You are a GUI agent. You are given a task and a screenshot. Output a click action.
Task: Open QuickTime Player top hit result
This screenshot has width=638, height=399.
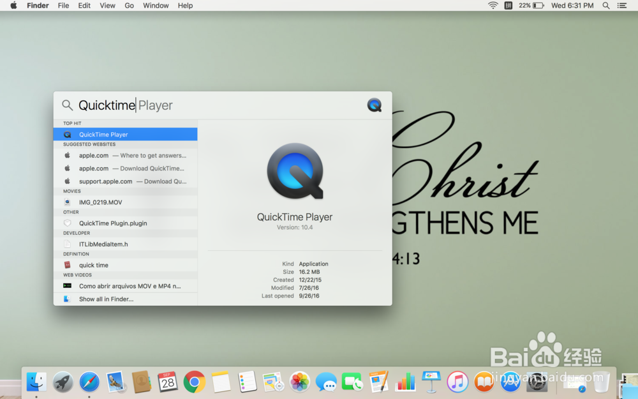(125, 134)
